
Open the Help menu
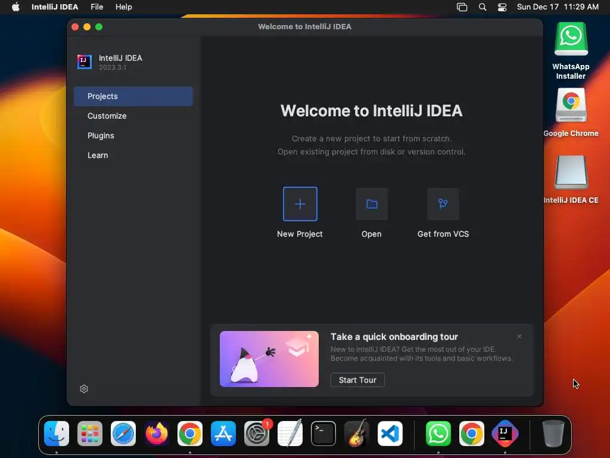(124, 7)
